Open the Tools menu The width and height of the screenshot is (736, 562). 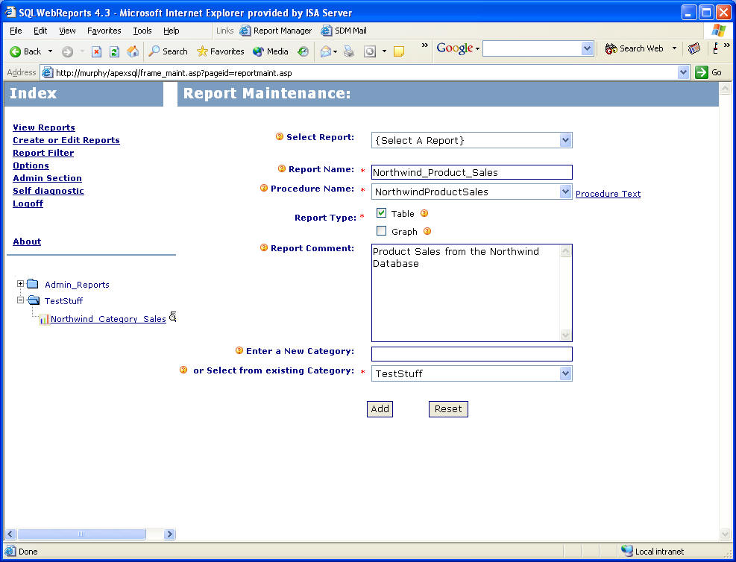142,31
